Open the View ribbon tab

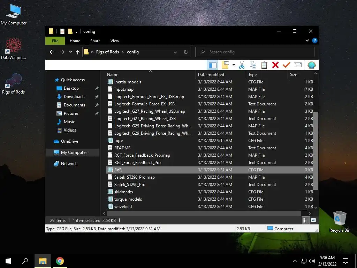[x=115, y=41]
